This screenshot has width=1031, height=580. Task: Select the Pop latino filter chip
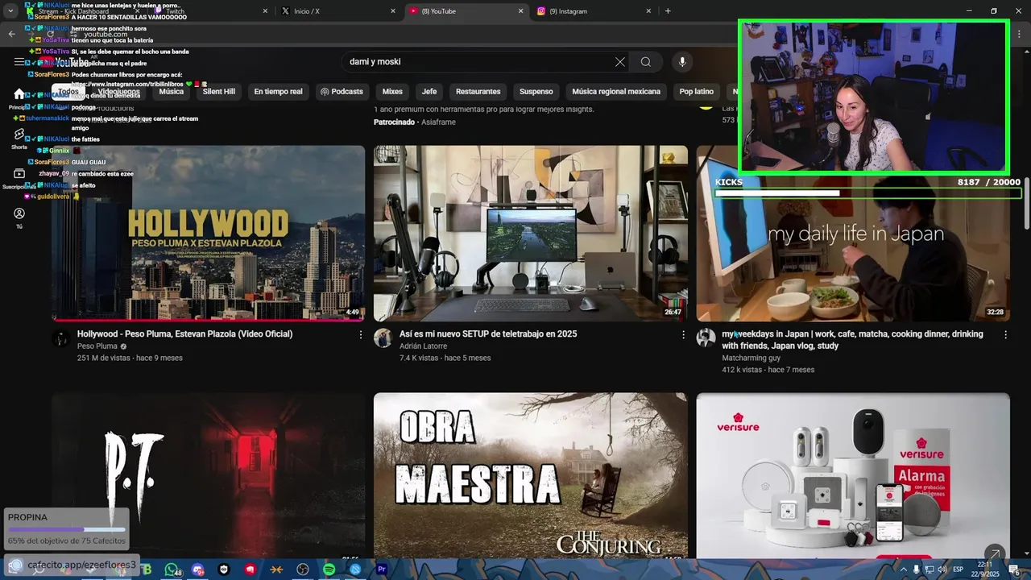(x=697, y=92)
